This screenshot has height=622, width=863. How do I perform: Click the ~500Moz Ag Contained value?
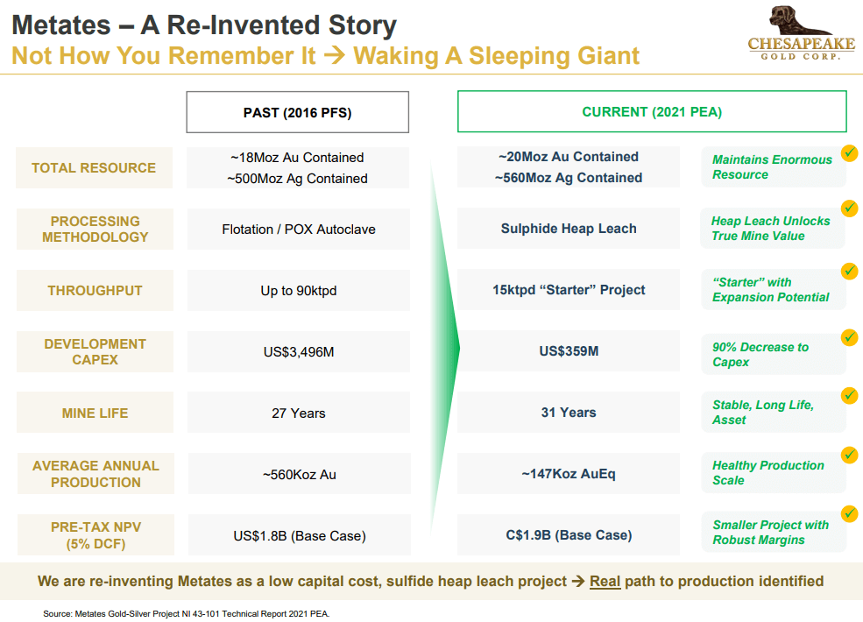click(x=297, y=179)
